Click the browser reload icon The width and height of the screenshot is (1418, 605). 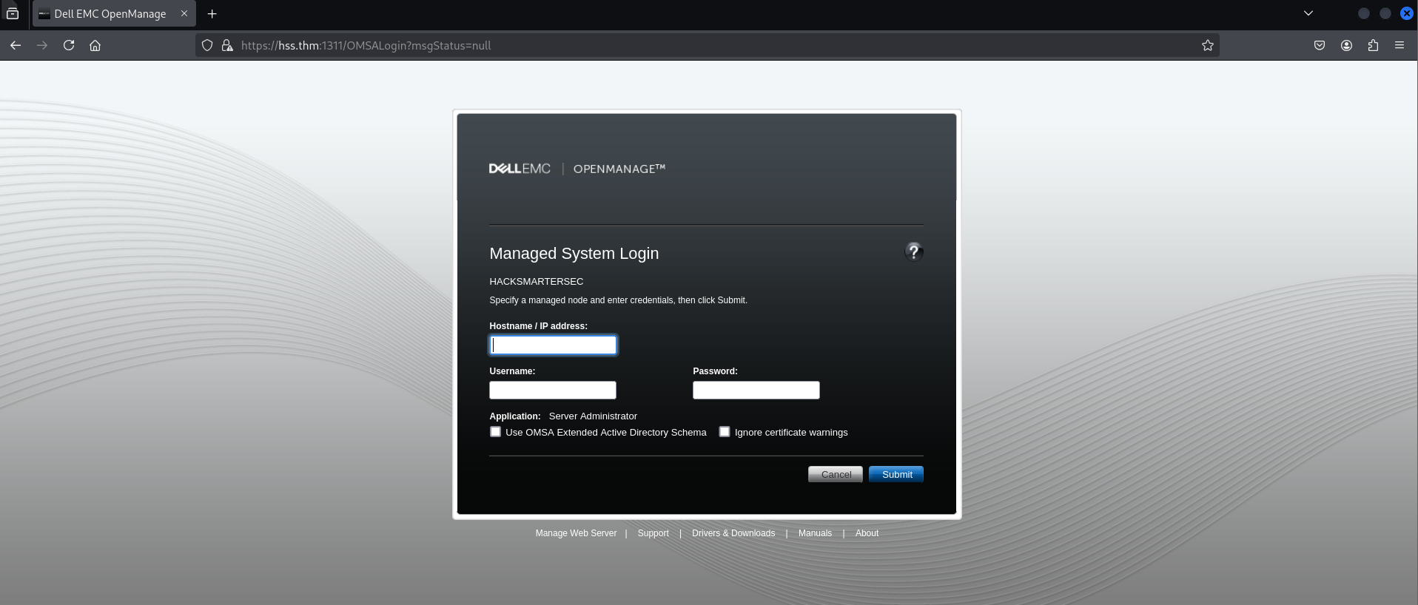pyautogui.click(x=69, y=45)
